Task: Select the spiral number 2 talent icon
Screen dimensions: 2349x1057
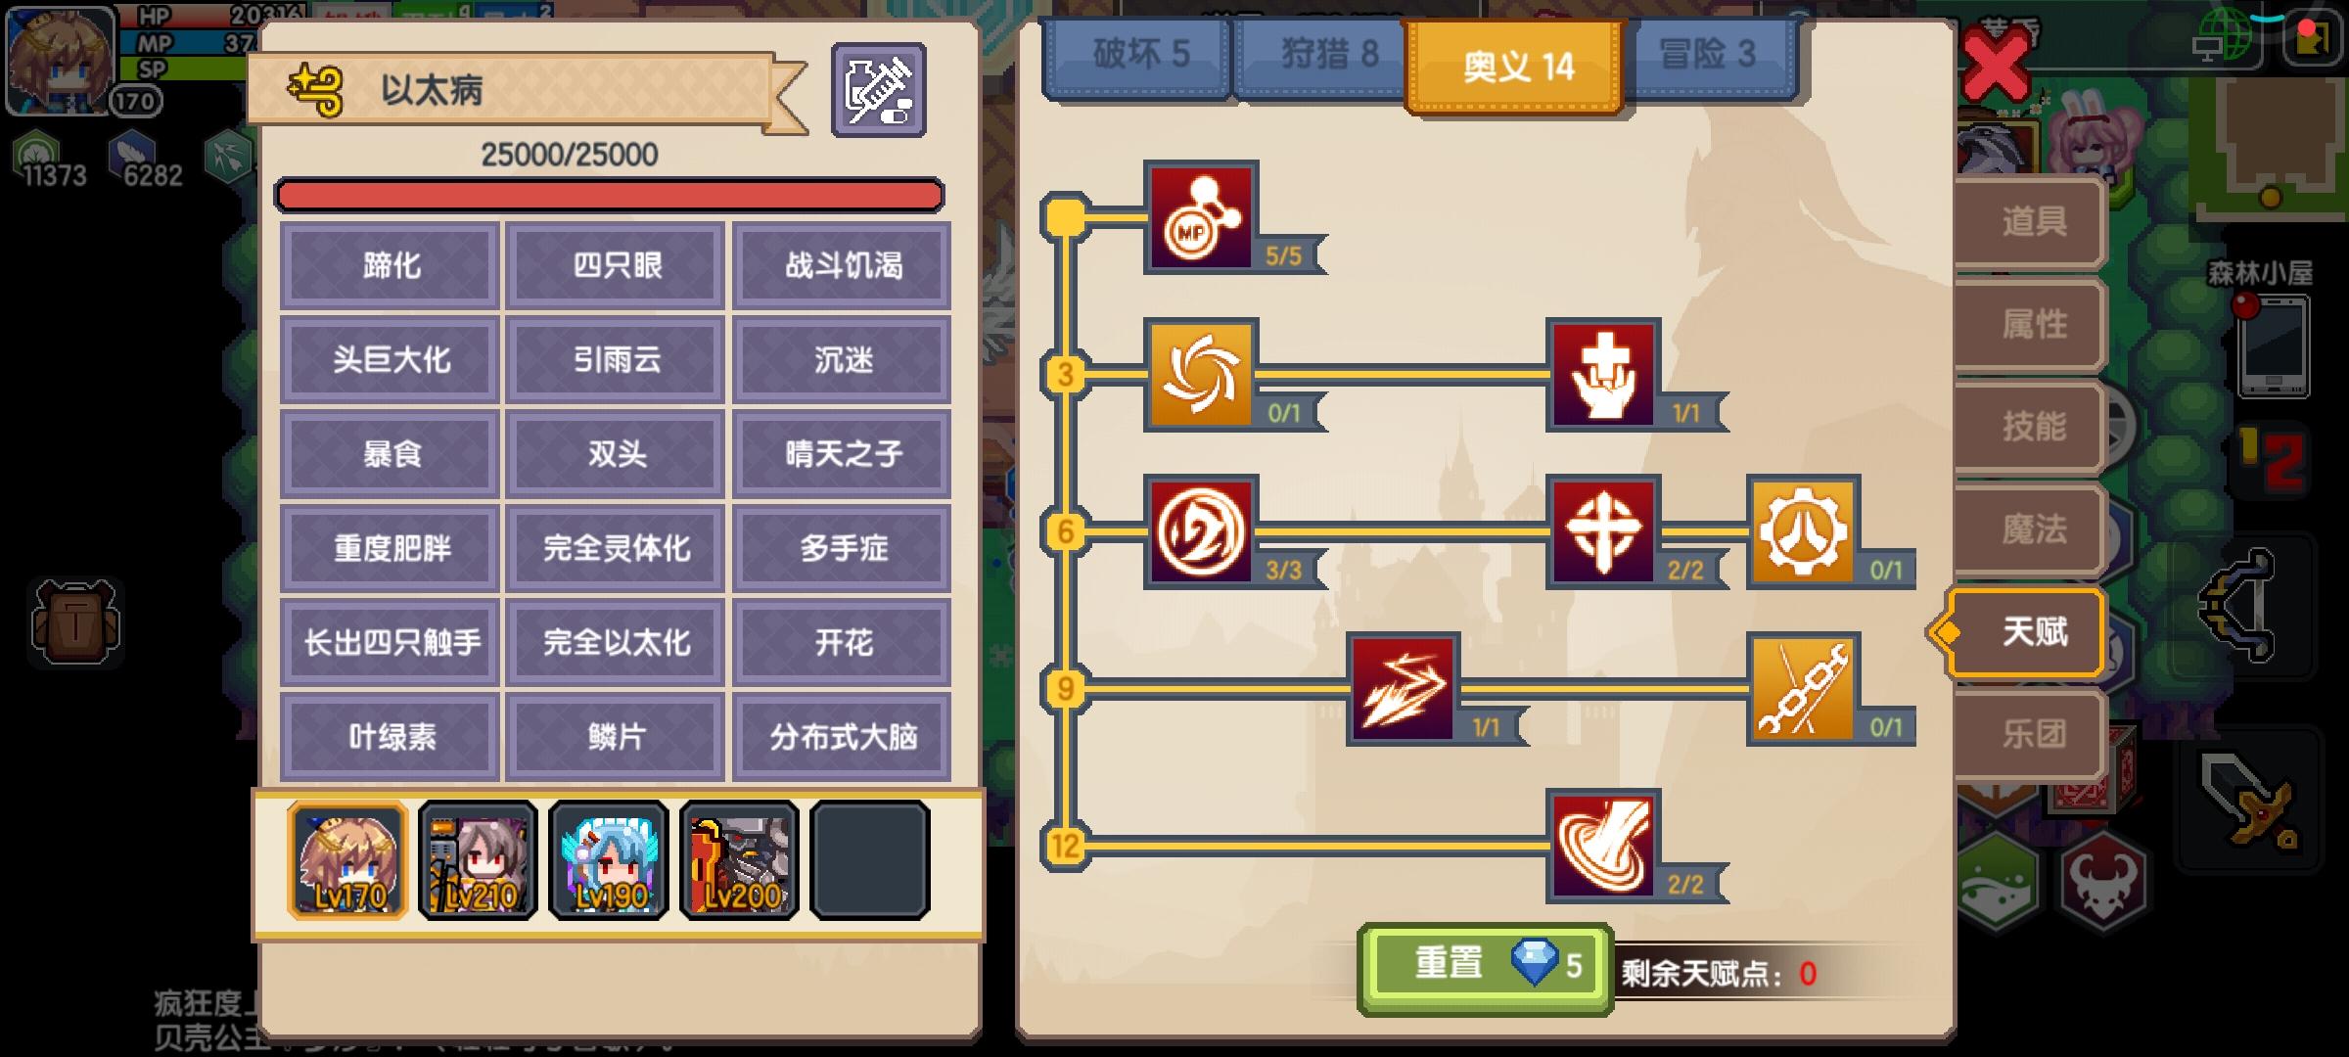Action: click(1201, 531)
